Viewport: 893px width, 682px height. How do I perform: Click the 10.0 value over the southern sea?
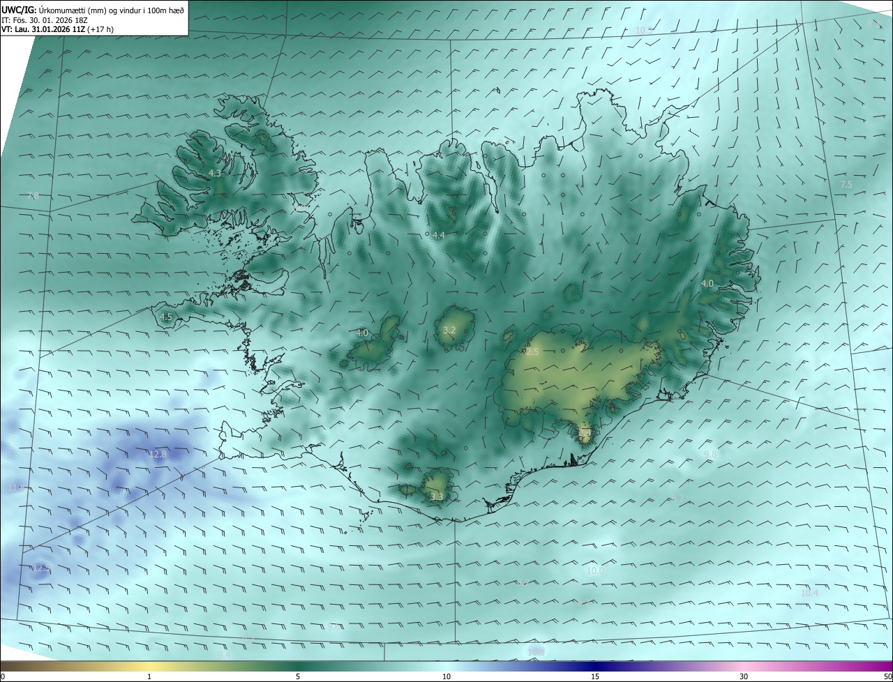coord(595,570)
